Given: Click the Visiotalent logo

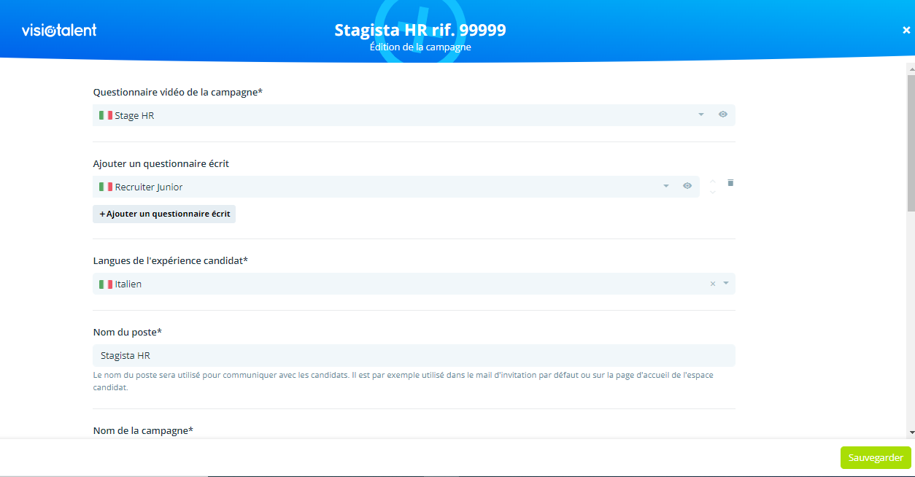Looking at the screenshot, I should click(x=59, y=30).
